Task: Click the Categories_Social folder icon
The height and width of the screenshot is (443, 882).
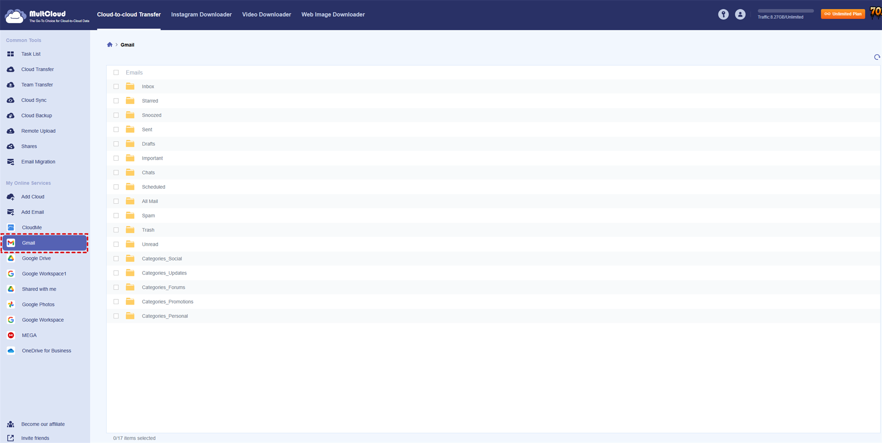Action: click(130, 258)
